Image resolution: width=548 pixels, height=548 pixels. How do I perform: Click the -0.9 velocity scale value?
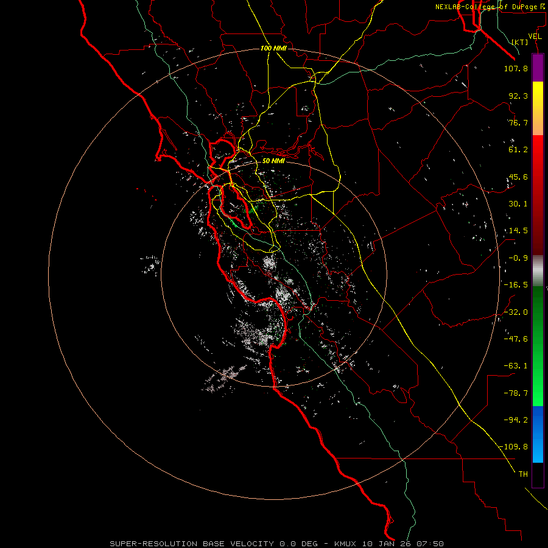[518, 258]
